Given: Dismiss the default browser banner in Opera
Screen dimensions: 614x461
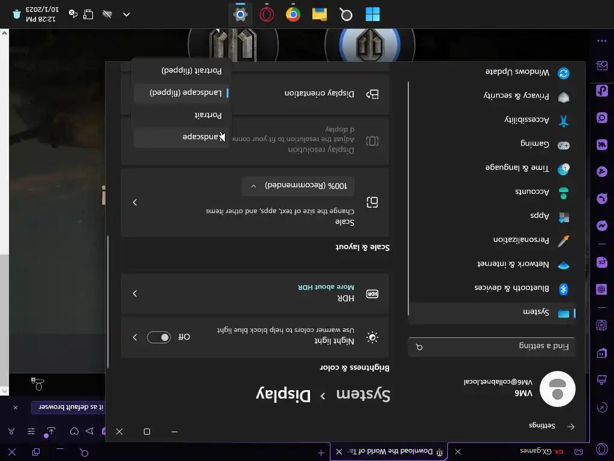Looking at the screenshot, I should coord(15,408).
